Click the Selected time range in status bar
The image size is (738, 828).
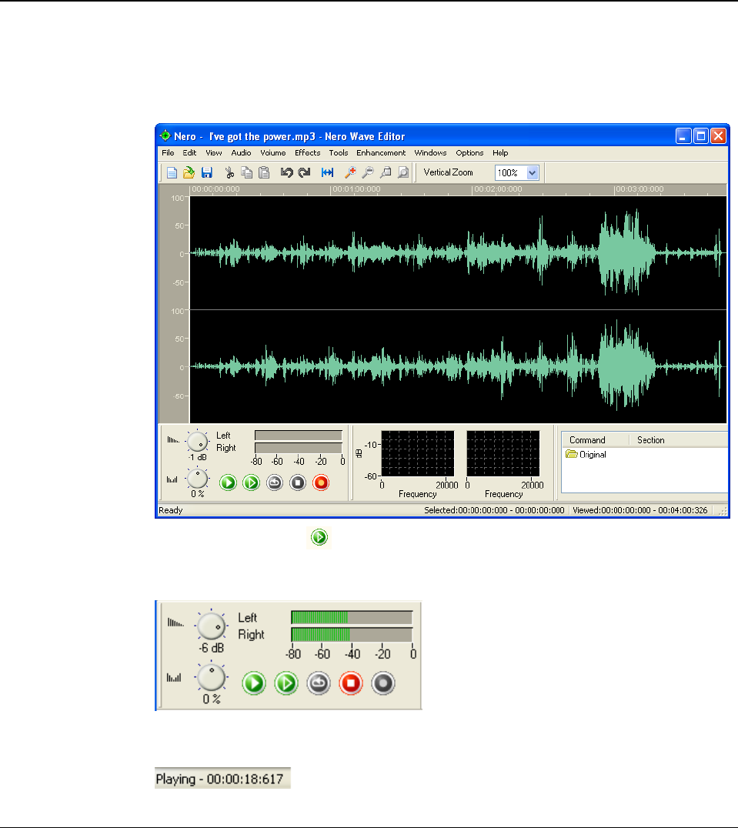pos(495,510)
